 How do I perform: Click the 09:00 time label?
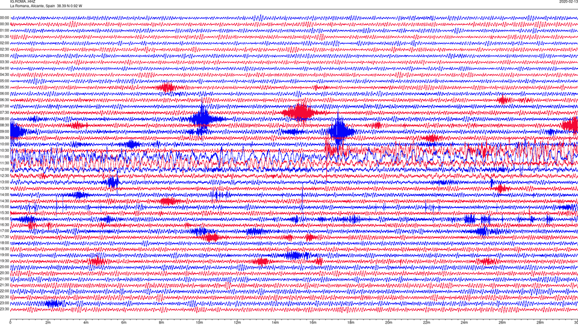[x=4, y=132]
